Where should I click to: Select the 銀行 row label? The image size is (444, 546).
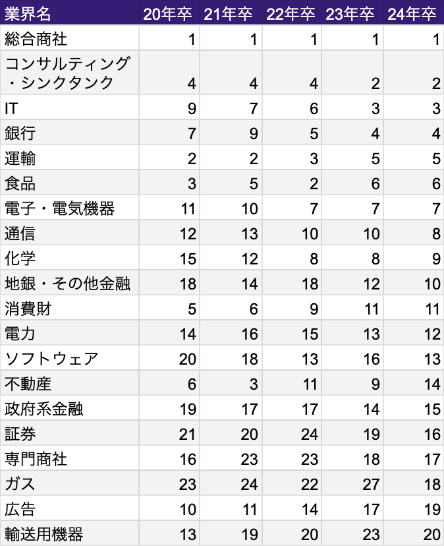coord(20,133)
